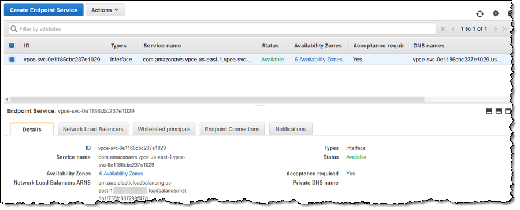
Task: Go to the first page arrow
Action: pos(443,29)
